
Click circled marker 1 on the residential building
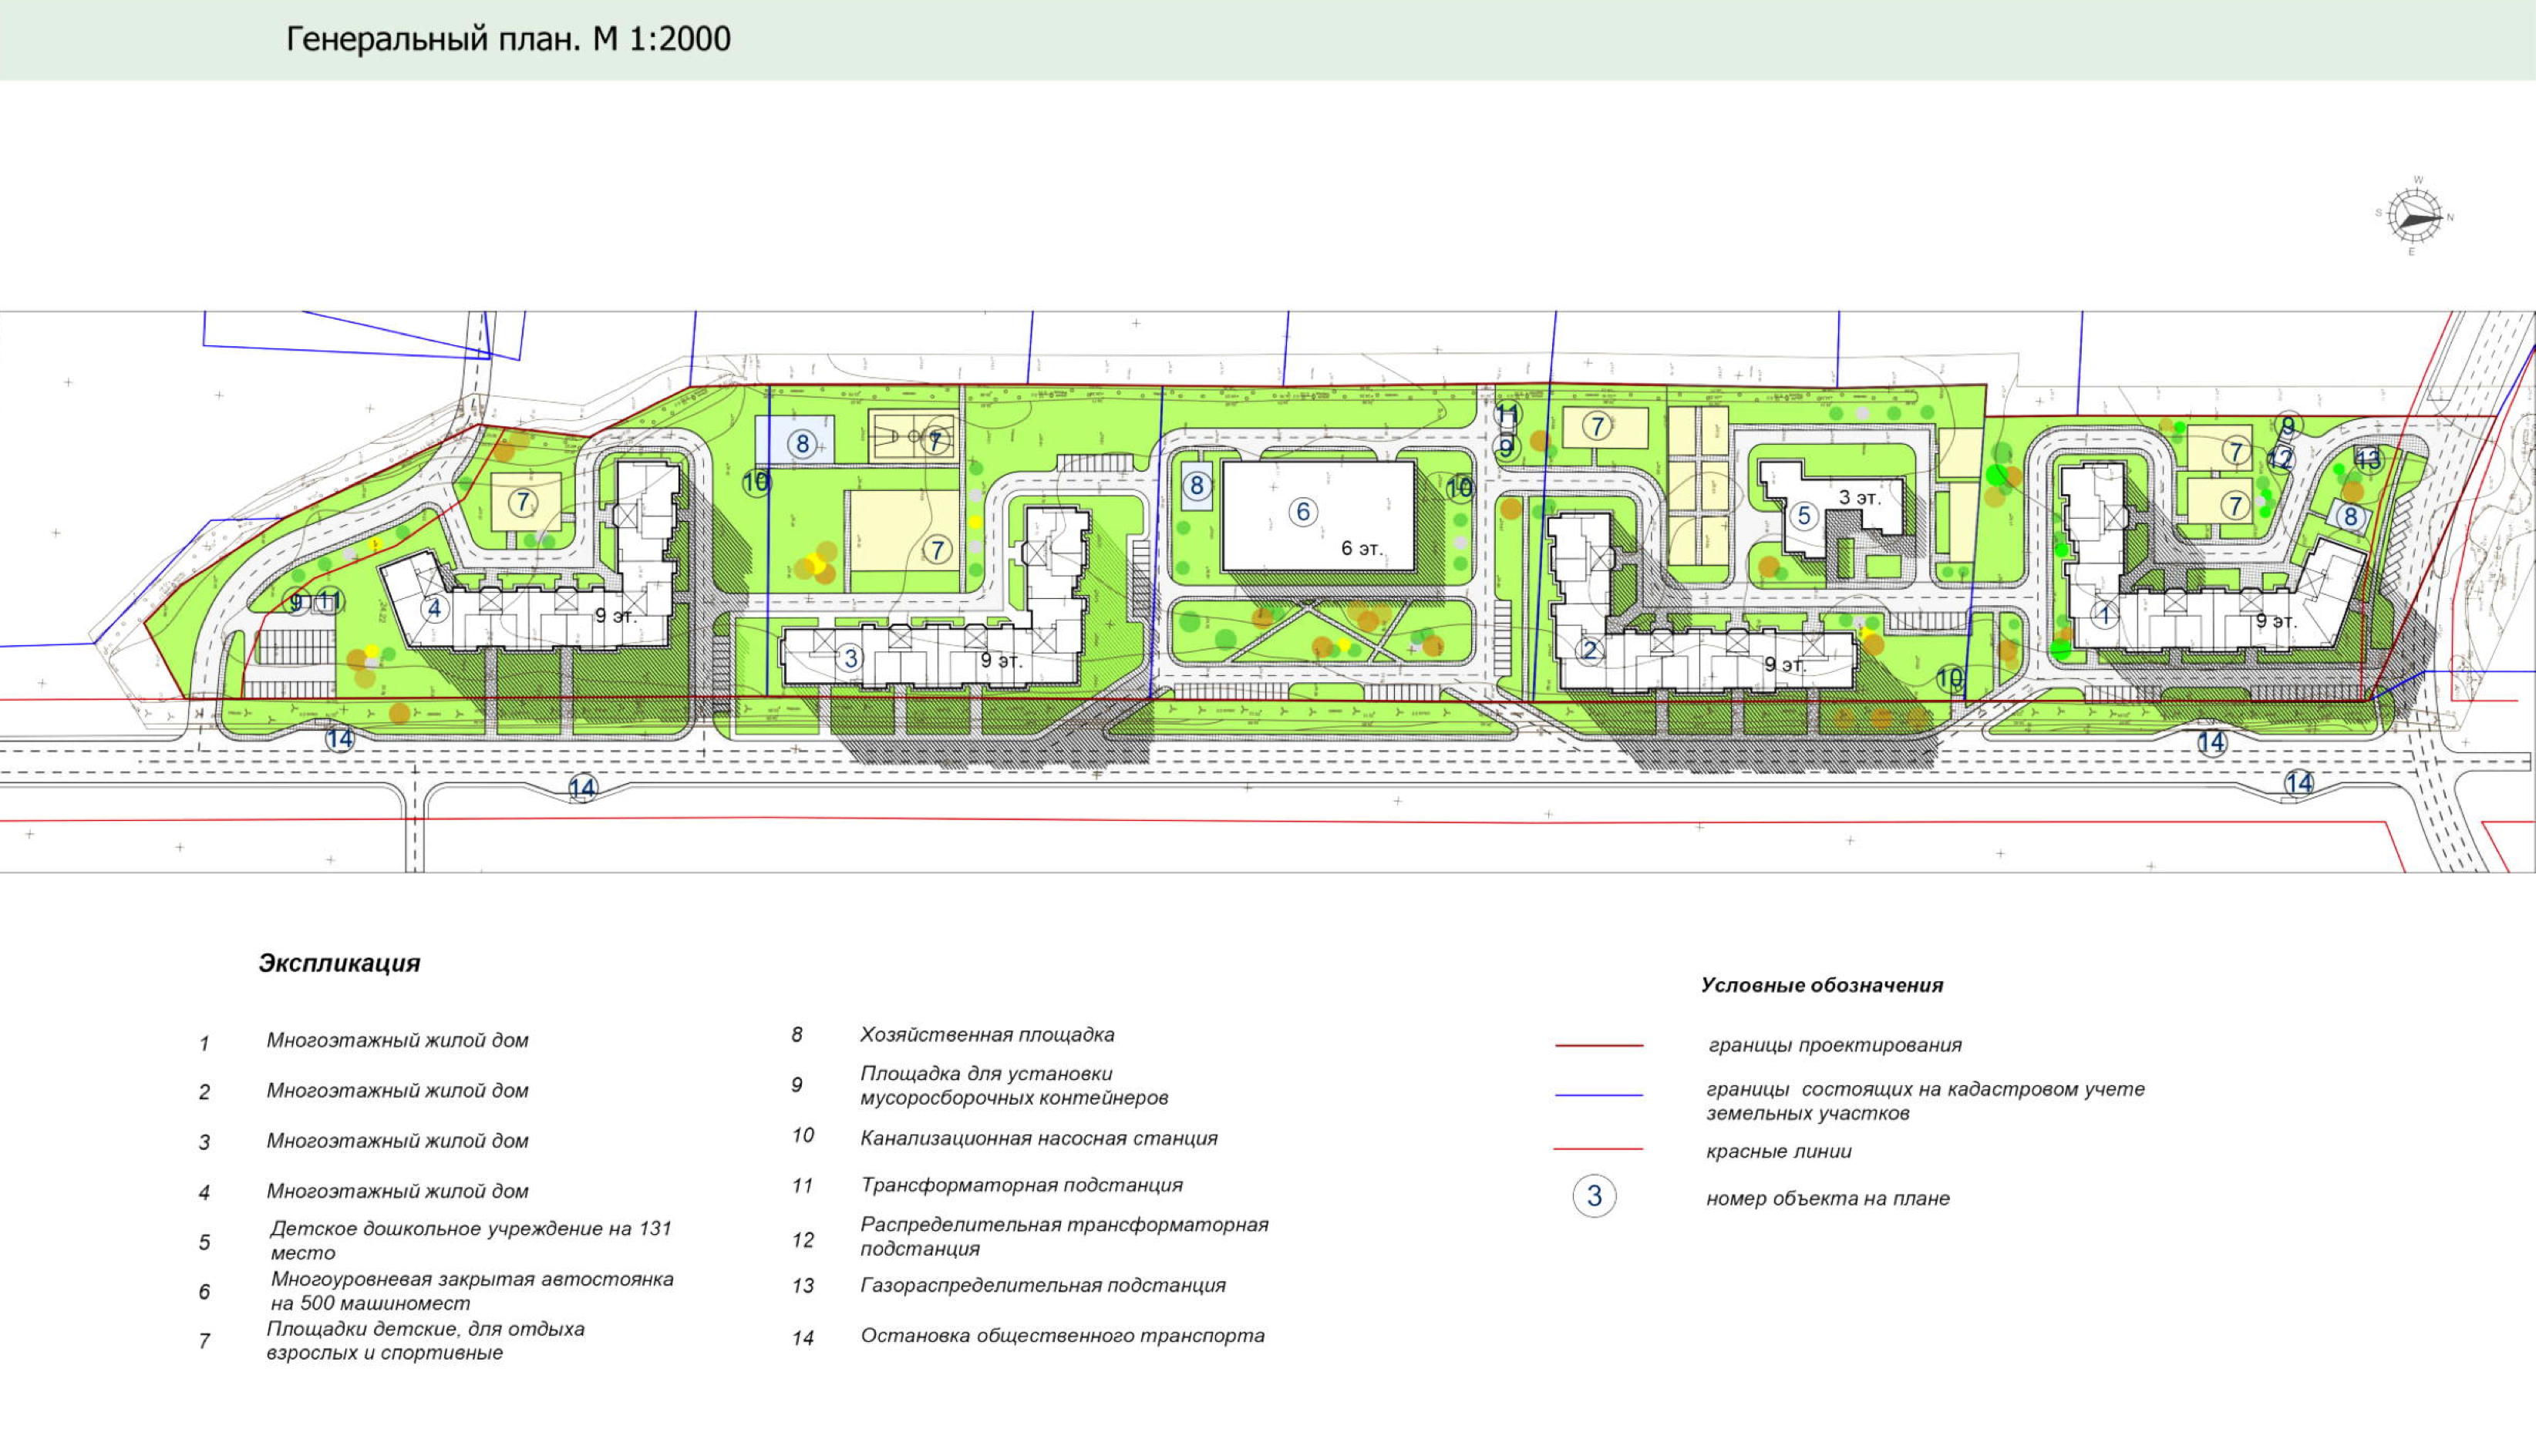(2104, 616)
